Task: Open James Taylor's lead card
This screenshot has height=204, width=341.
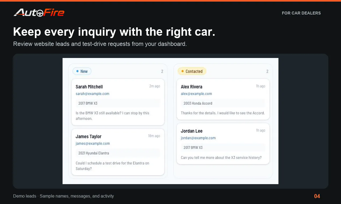Action: tap(118, 152)
